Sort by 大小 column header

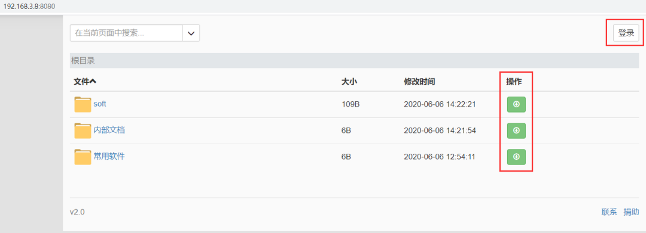[349, 82]
